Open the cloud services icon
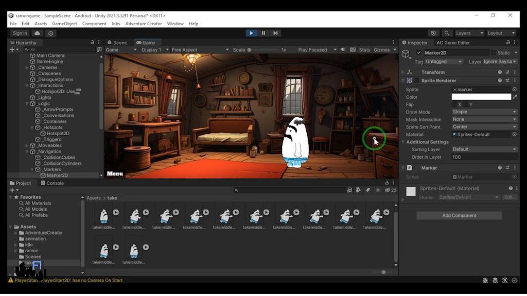This screenshot has width=527, height=296. [x=38, y=33]
